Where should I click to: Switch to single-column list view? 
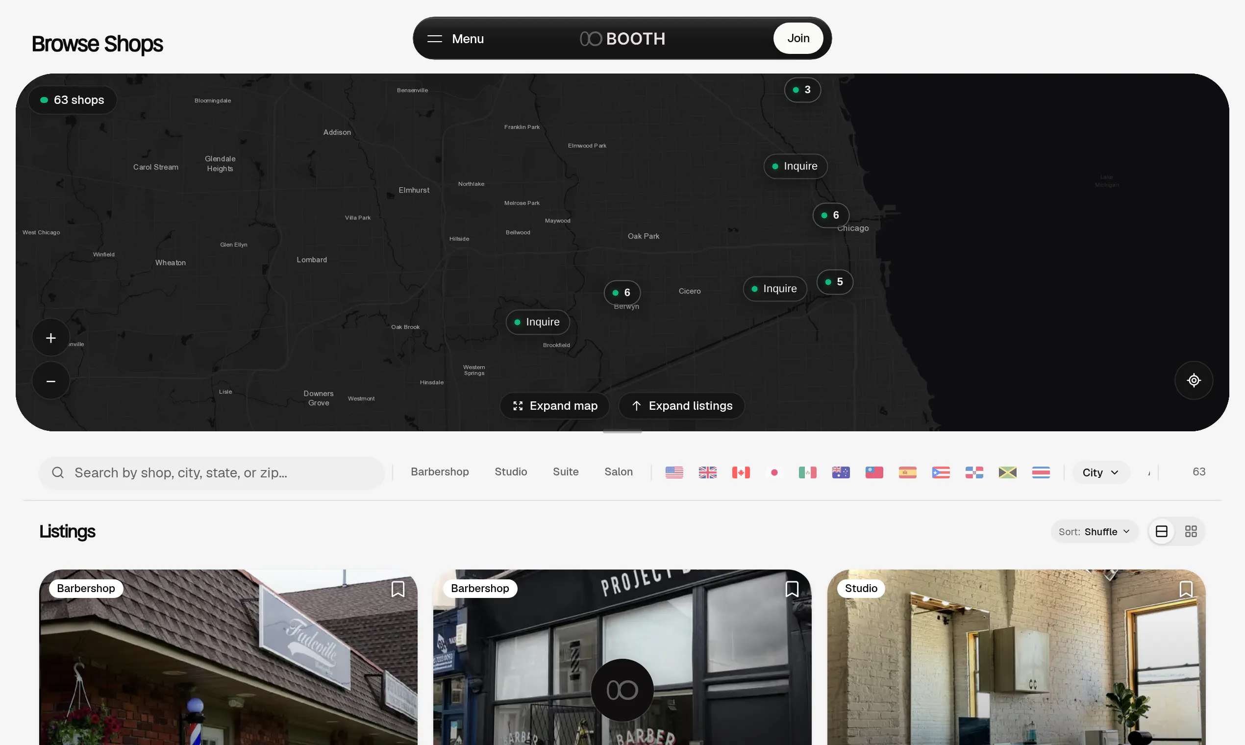[1162, 531]
